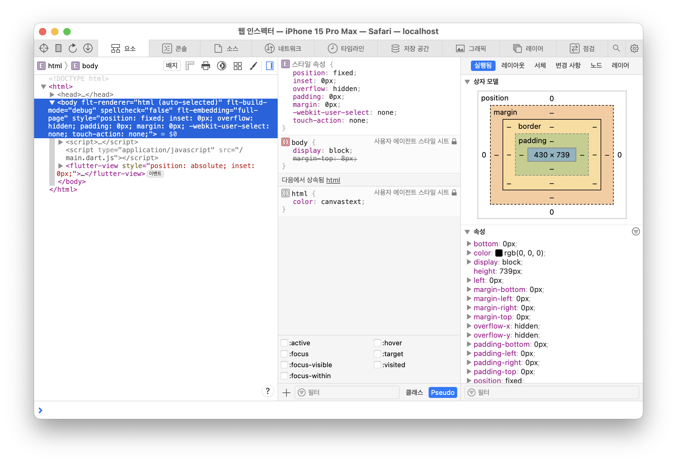Expand the flutter-view element node

[x=61, y=166]
